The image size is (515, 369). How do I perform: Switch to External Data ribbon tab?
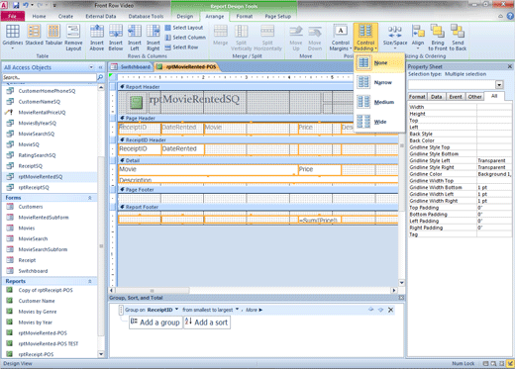(x=101, y=16)
